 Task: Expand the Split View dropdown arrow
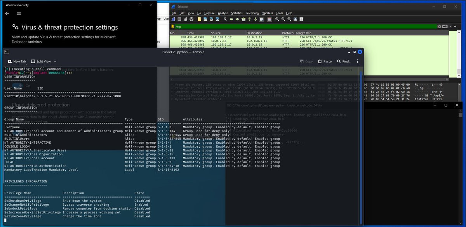tap(55, 61)
